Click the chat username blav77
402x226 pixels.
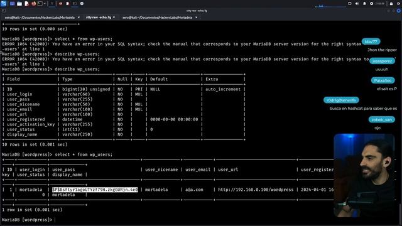pyautogui.click(x=371, y=41)
